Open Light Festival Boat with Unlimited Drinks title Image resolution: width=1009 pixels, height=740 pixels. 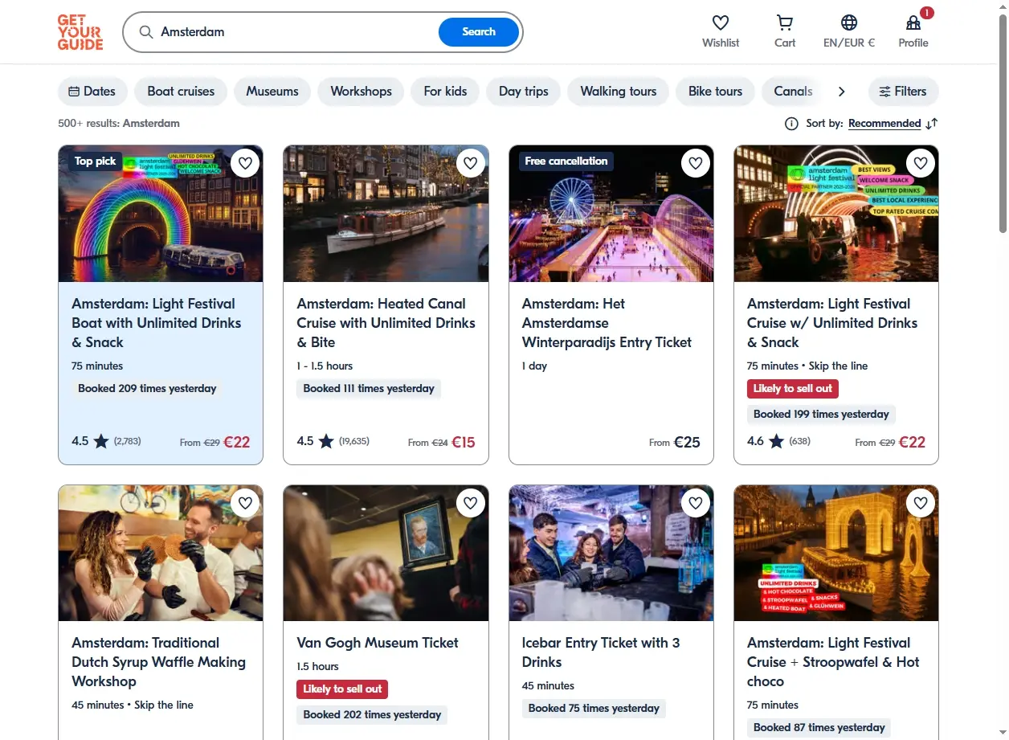click(157, 323)
